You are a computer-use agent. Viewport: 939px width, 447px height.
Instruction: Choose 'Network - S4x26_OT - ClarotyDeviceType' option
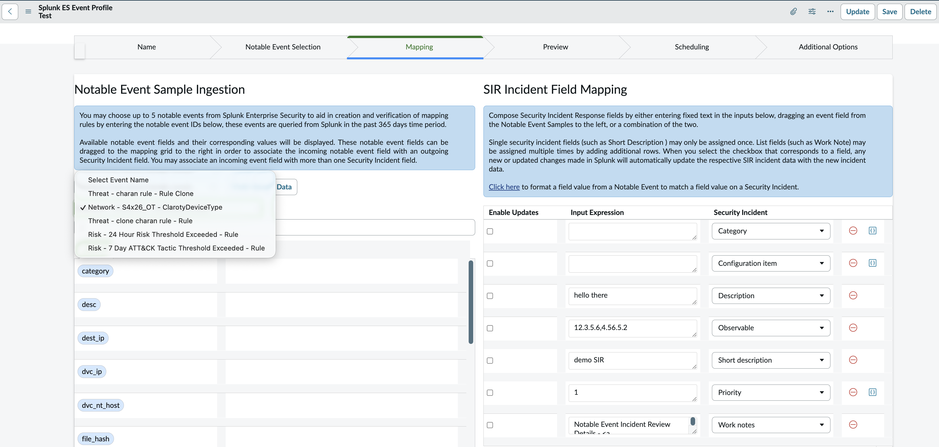(175, 207)
